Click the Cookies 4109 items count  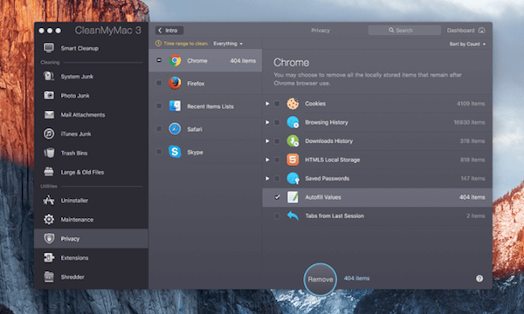pyautogui.click(x=471, y=104)
